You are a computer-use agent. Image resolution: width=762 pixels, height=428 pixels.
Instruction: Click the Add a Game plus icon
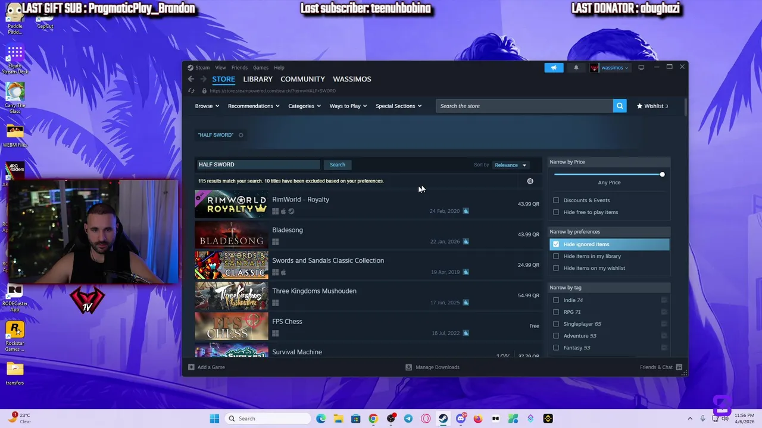pos(191,367)
